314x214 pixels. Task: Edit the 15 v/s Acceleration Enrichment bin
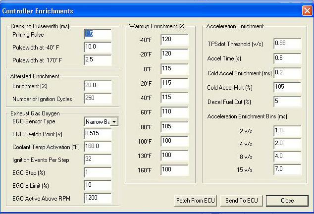(287, 170)
